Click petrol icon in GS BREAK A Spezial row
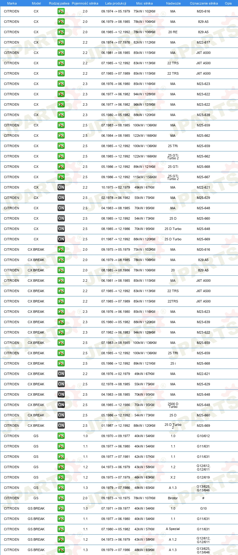This screenshot has width=238, height=555. pos(61,529)
